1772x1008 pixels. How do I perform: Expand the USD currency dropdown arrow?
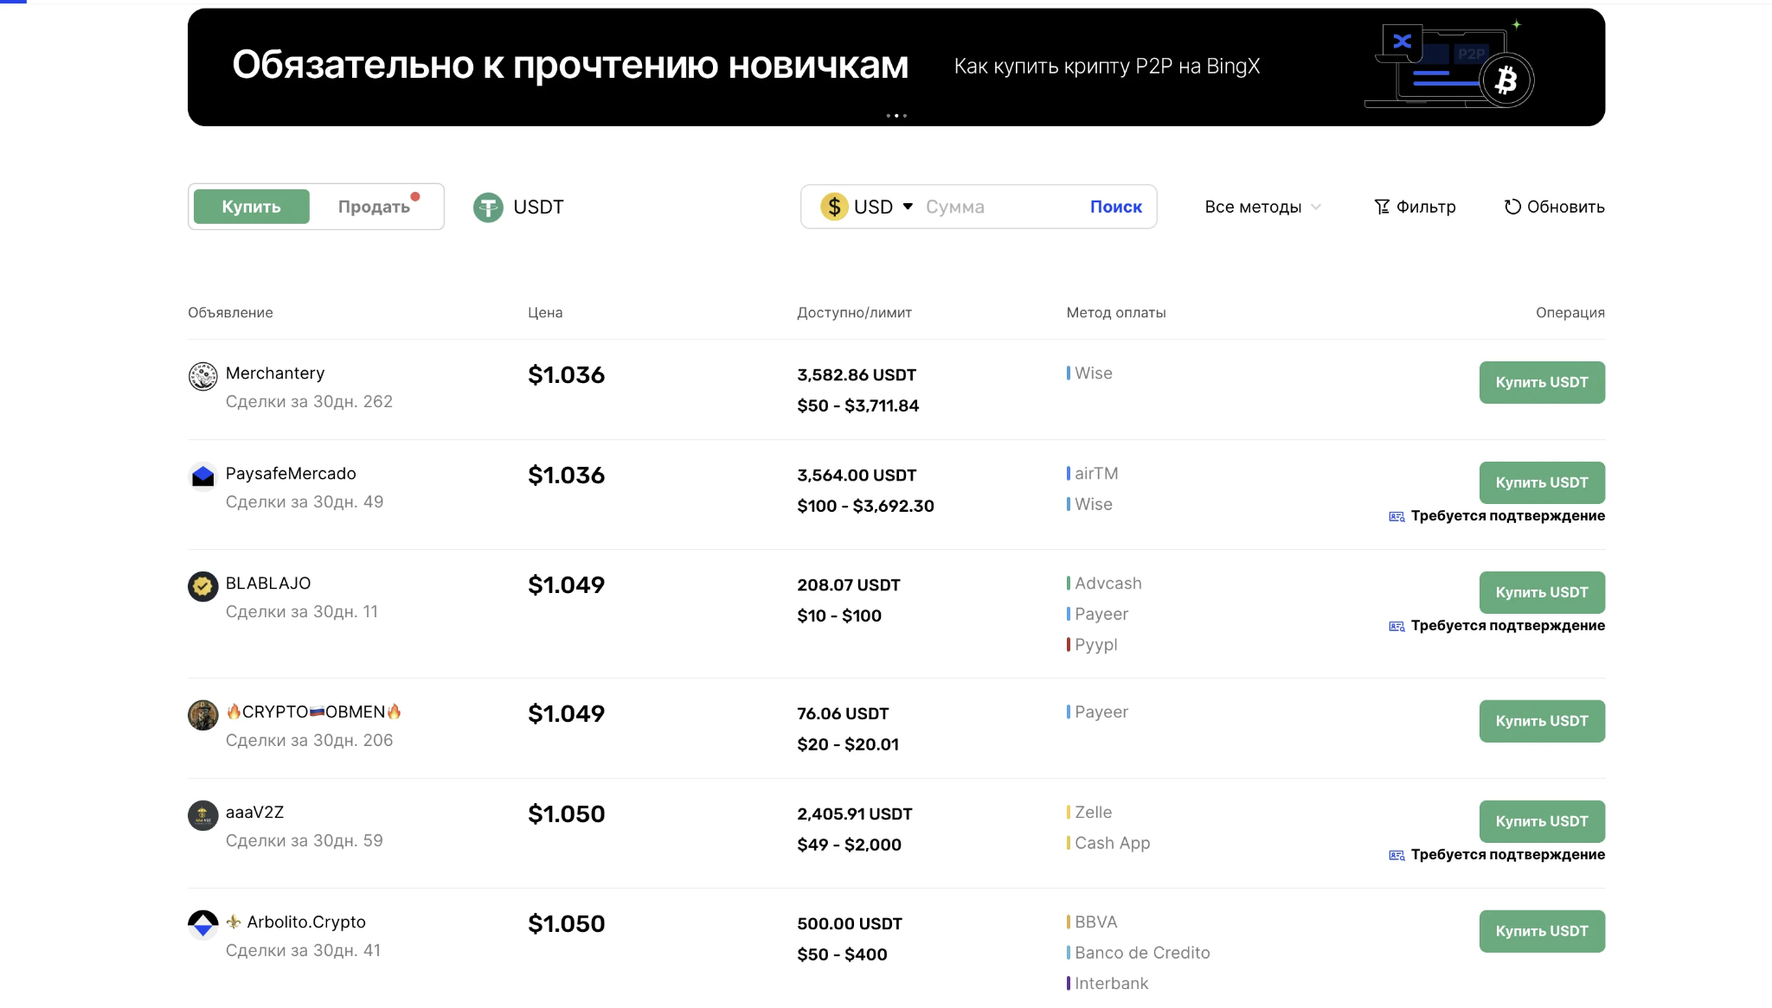tap(908, 207)
